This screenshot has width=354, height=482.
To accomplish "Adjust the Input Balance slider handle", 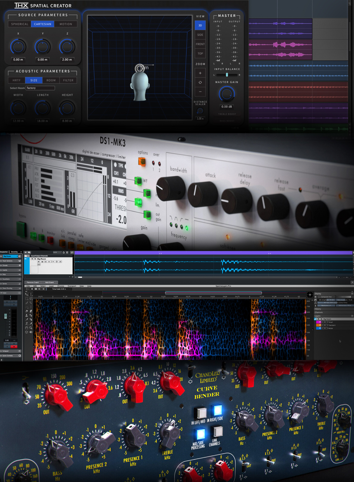I will coord(227,75).
